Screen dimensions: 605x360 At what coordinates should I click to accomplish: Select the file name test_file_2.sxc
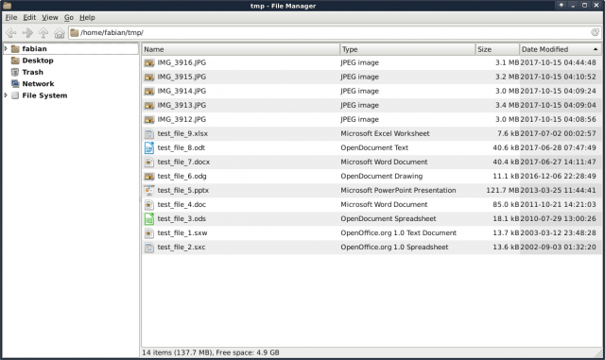pos(181,248)
